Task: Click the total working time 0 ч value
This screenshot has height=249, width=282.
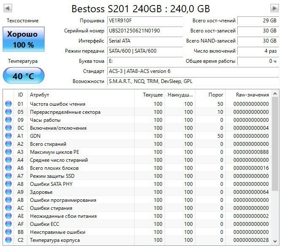Action: click(x=258, y=61)
